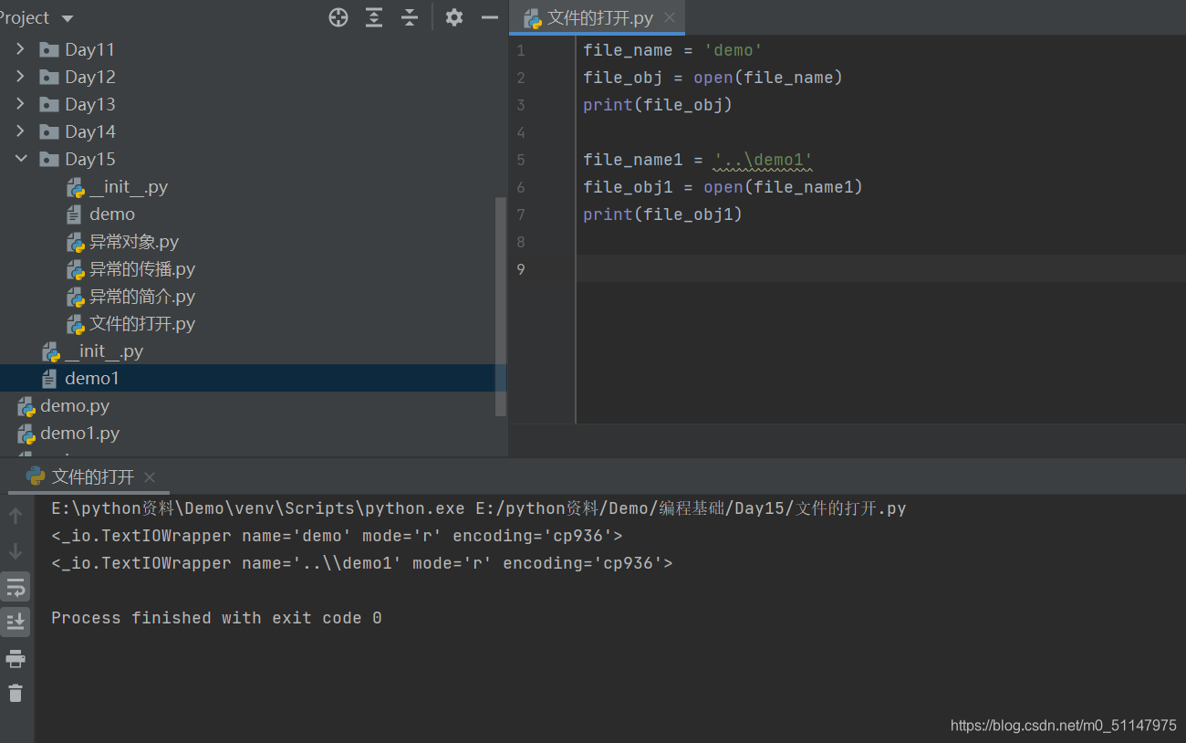1186x743 pixels.
Task: Click the down stack trace arrow
Action: click(x=16, y=551)
